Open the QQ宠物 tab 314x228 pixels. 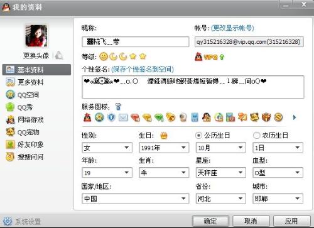(x=36, y=132)
